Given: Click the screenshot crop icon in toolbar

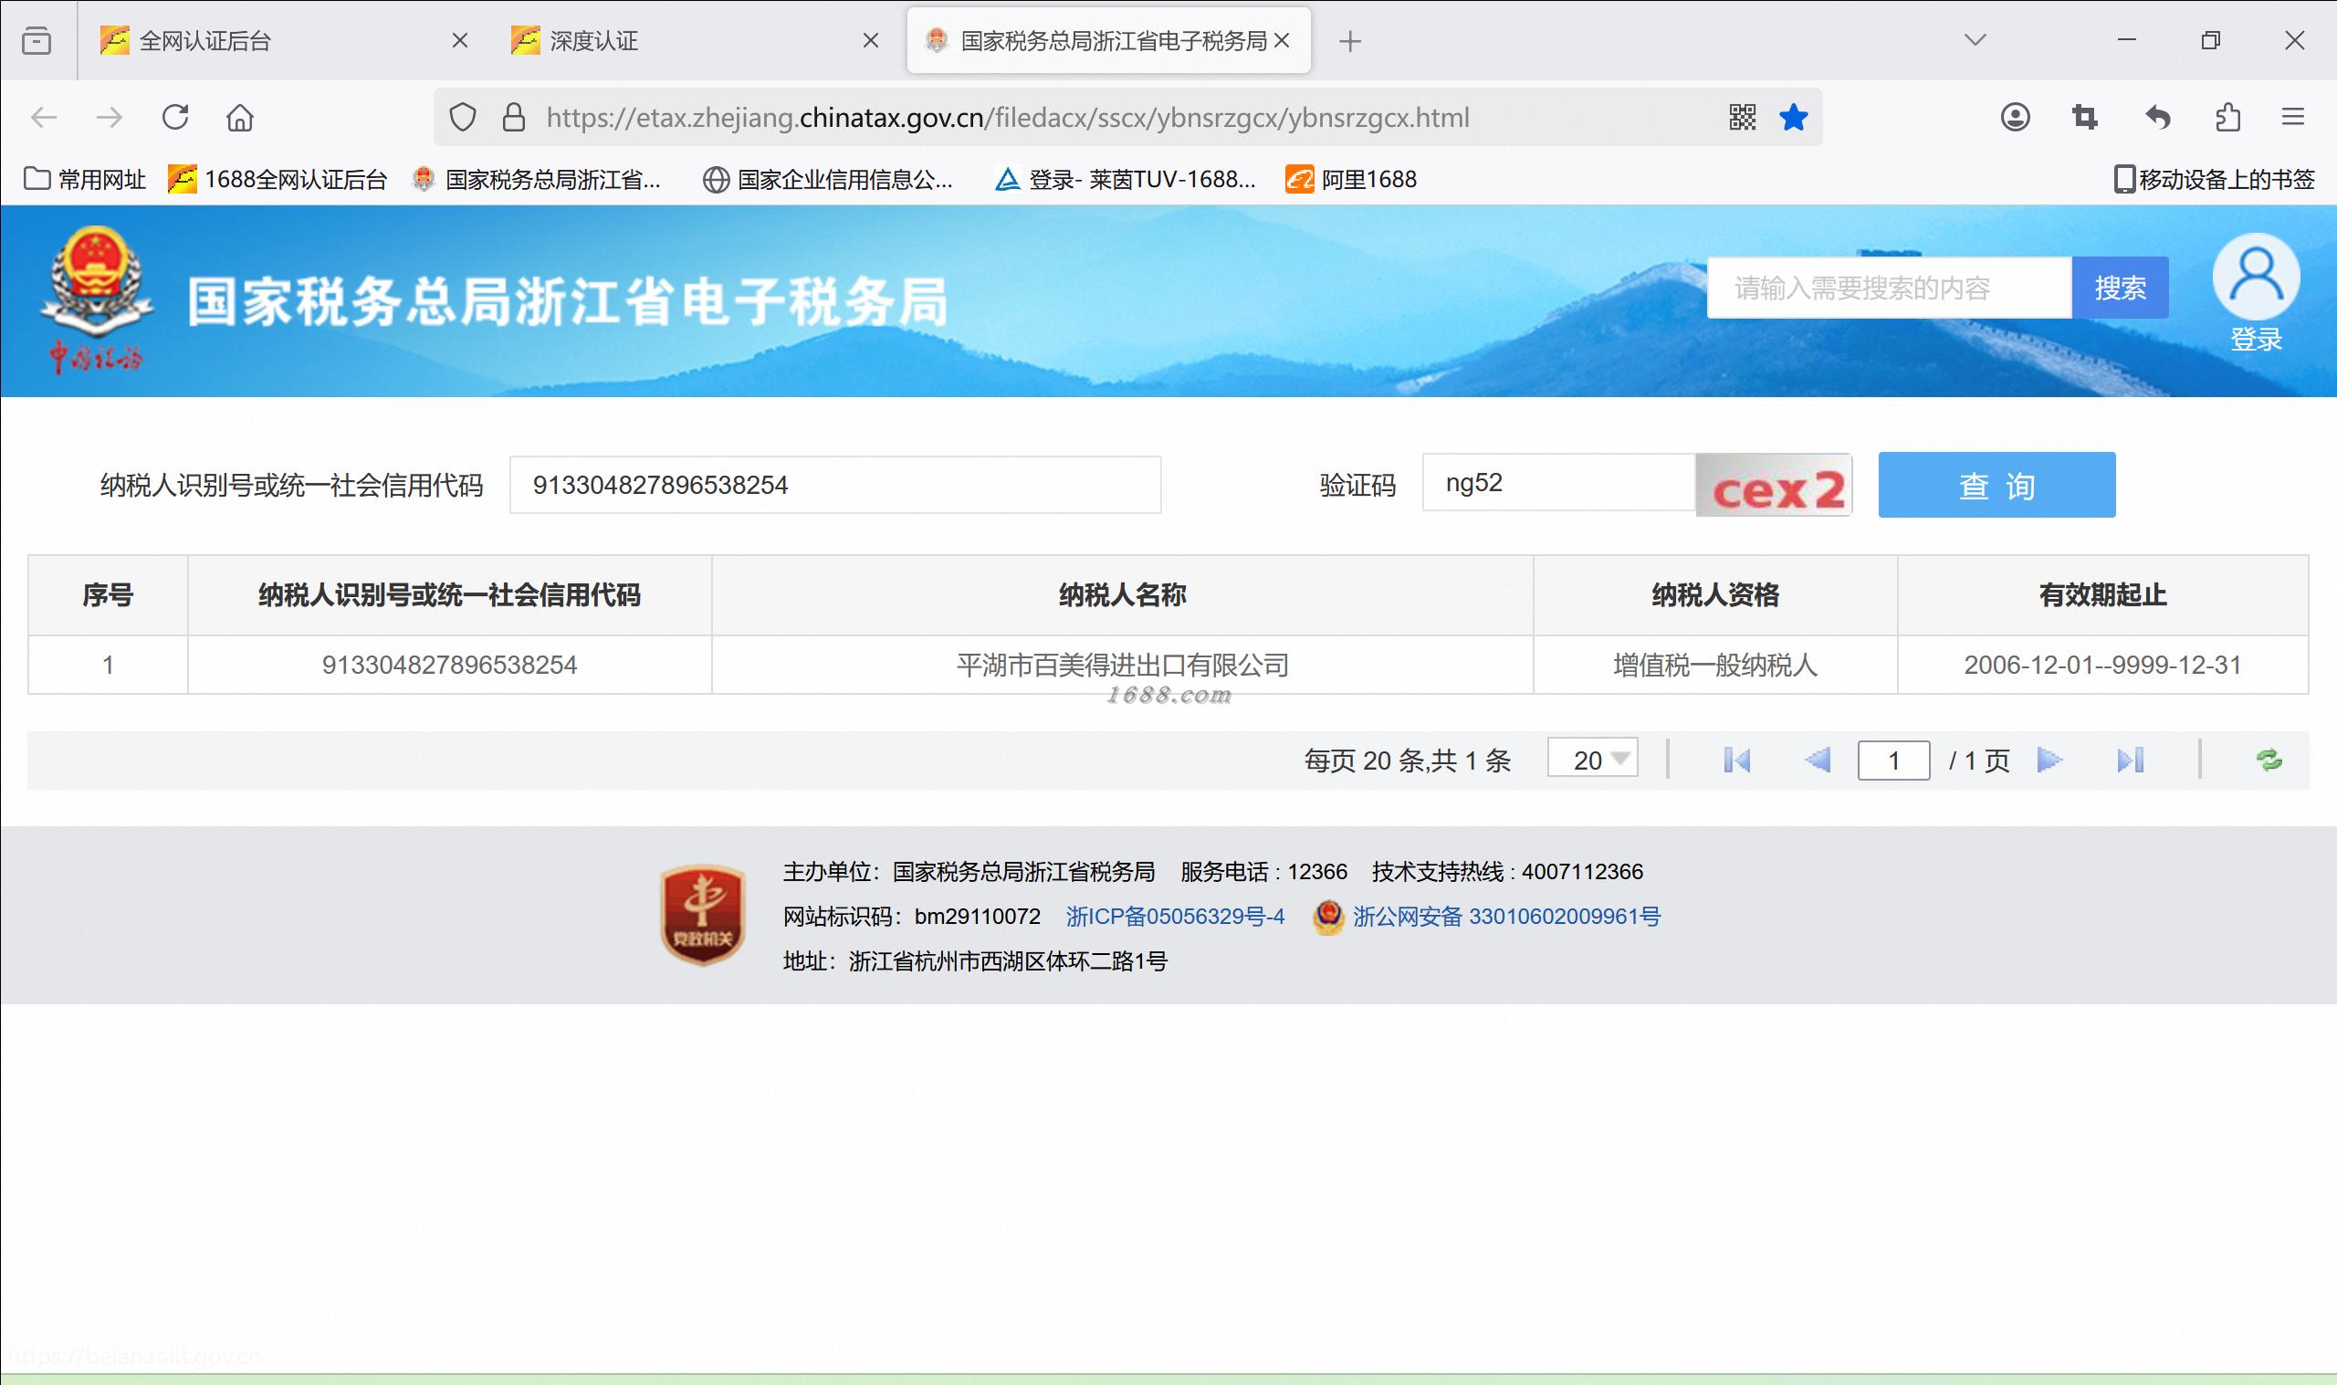Looking at the screenshot, I should (2085, 118).
